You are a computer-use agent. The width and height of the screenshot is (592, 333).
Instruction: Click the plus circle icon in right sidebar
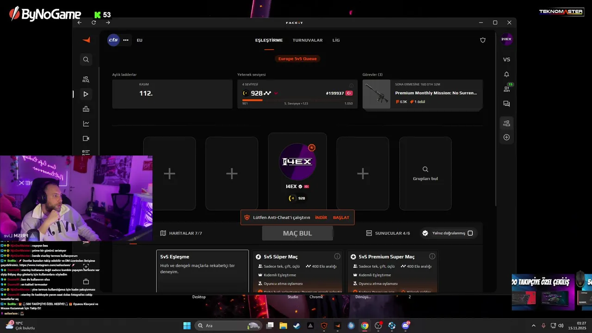click(506, 137)
